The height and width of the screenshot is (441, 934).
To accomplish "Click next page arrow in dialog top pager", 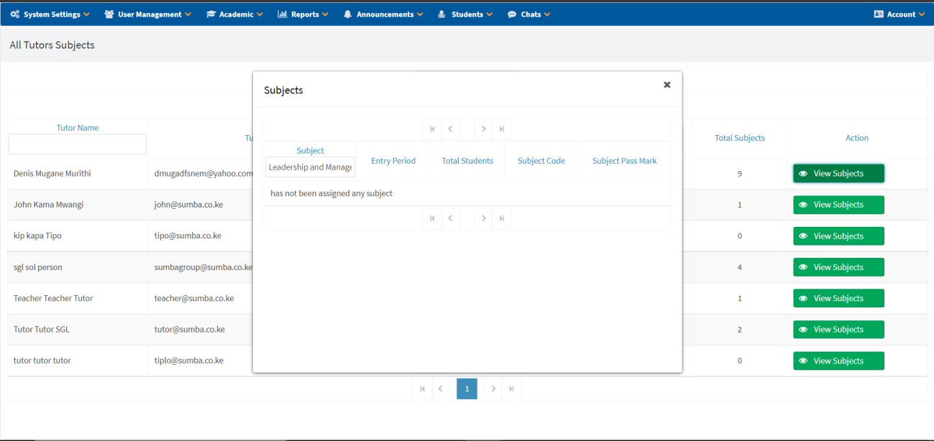I will pyautogui.click(x=484, y=129).
